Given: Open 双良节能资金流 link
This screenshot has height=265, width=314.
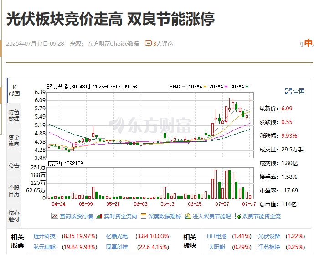Looking at the screenshot, I should point(262,217).
